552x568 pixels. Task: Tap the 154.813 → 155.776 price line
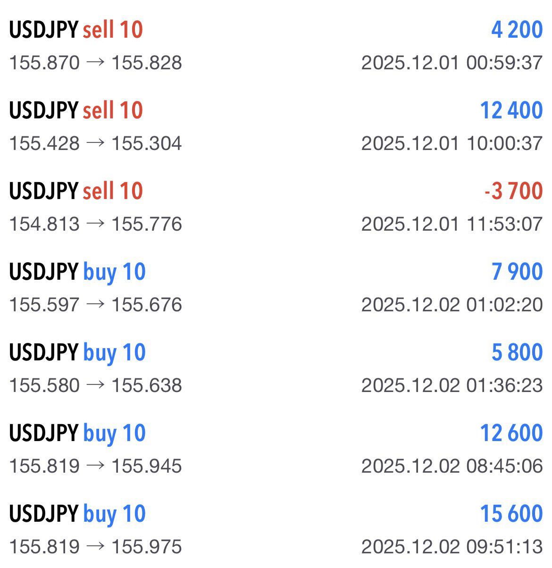click(x=95, y=224)
